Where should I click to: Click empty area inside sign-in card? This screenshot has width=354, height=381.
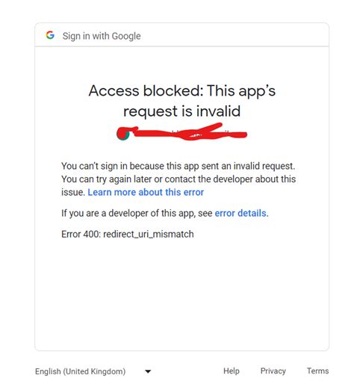181,294
